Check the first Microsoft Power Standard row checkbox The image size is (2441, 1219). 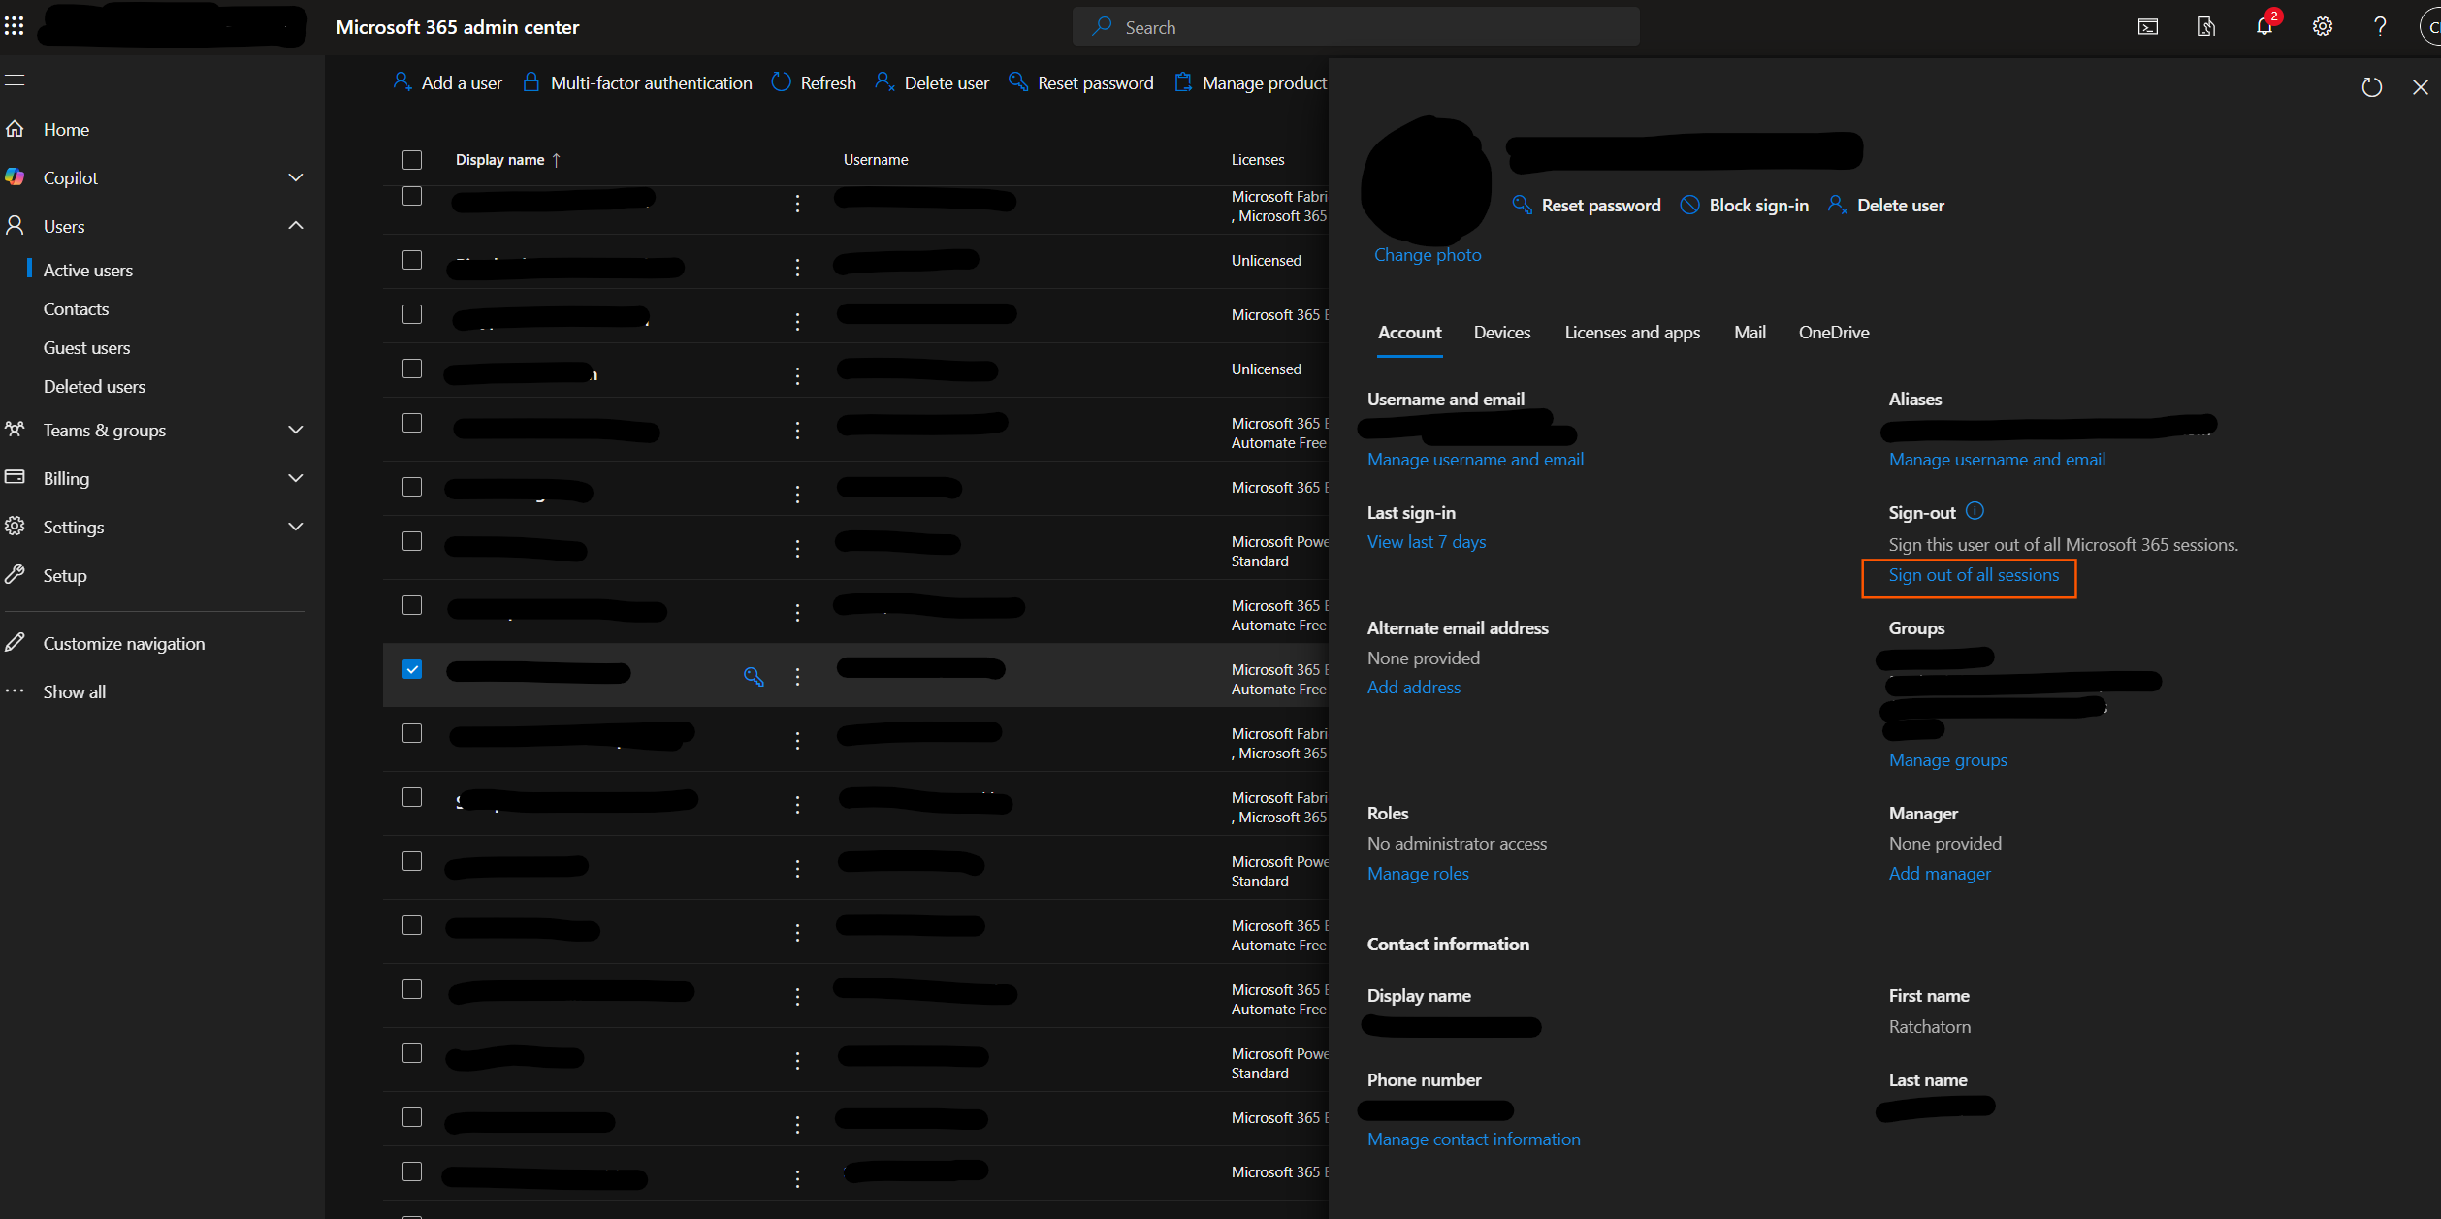click(412, 541)
